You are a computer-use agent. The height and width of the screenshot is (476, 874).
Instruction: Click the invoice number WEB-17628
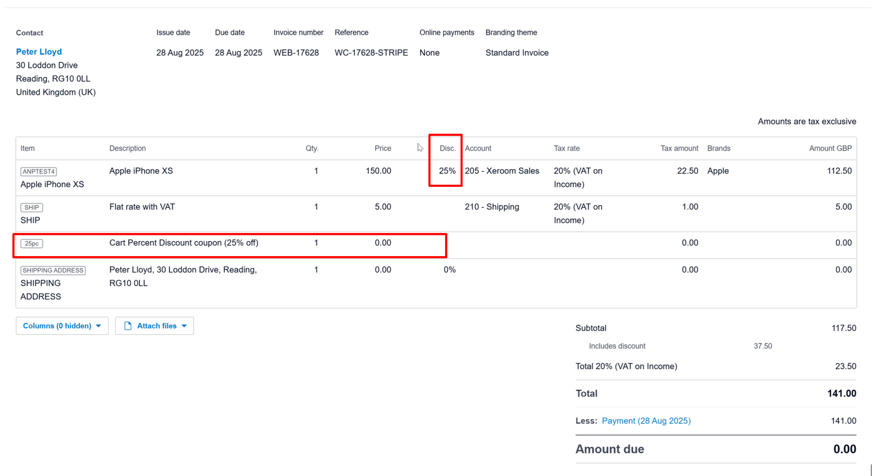[x=296, y=53]
